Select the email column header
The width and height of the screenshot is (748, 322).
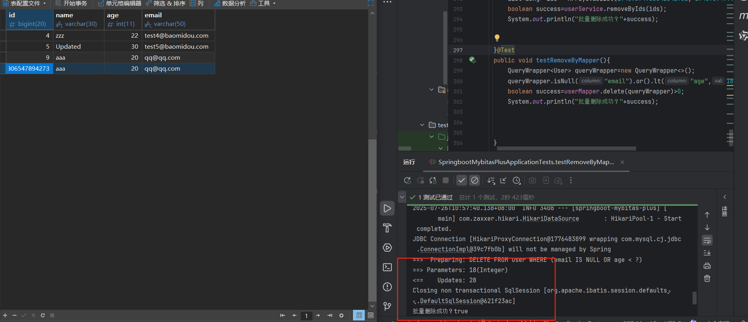(x=178, y=20)
